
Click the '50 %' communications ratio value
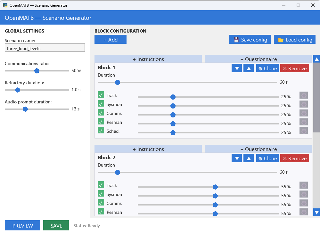point(76,71)
